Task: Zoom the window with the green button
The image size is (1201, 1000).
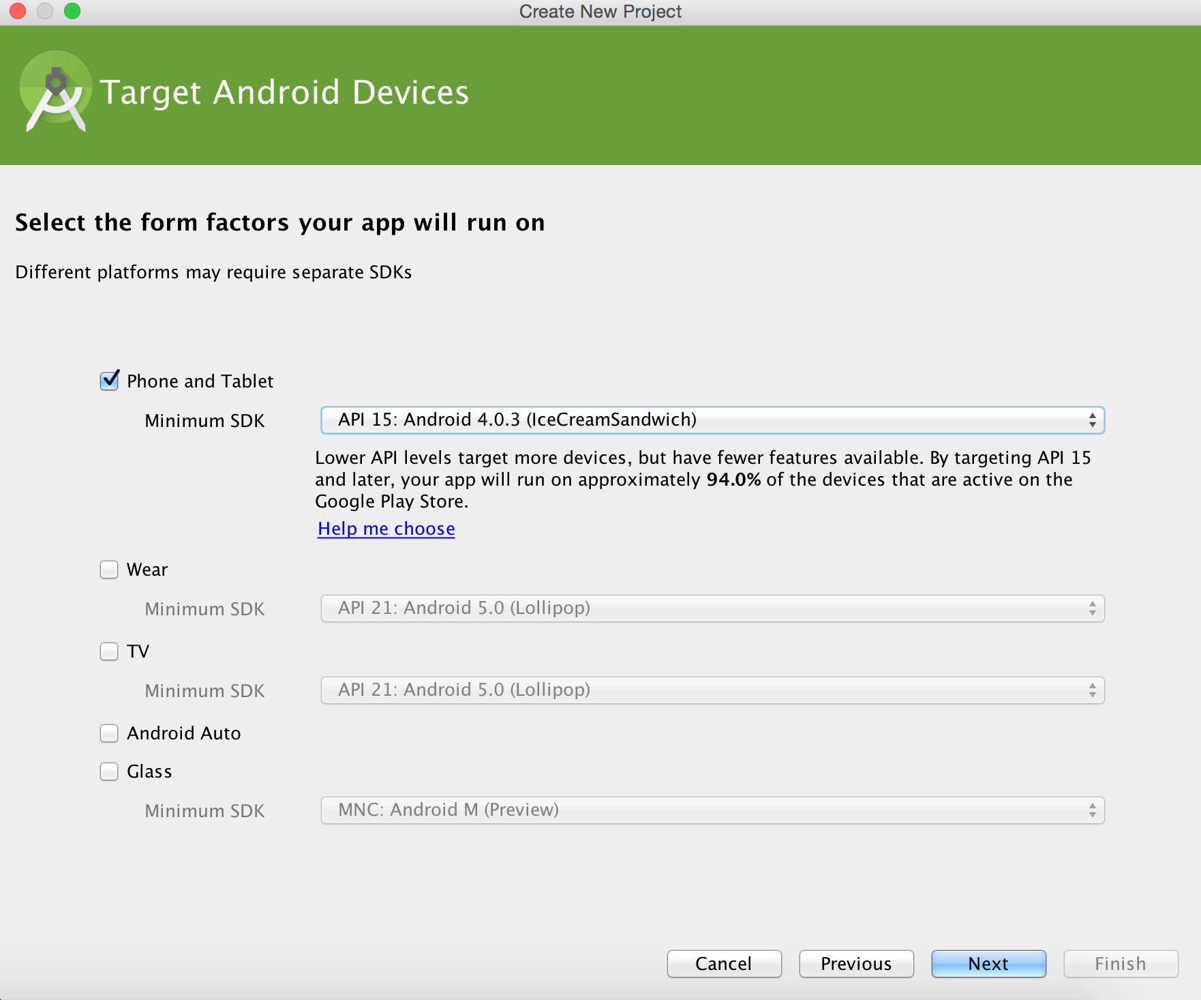Action: [72, 11]
